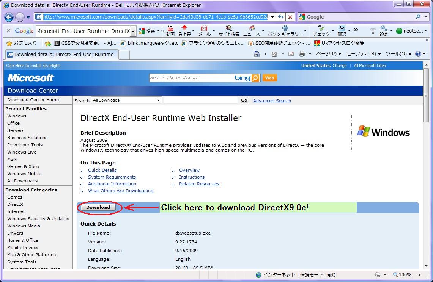
Task: Click the 翻訳 translate toolbar icon
Action: [342, 31]
